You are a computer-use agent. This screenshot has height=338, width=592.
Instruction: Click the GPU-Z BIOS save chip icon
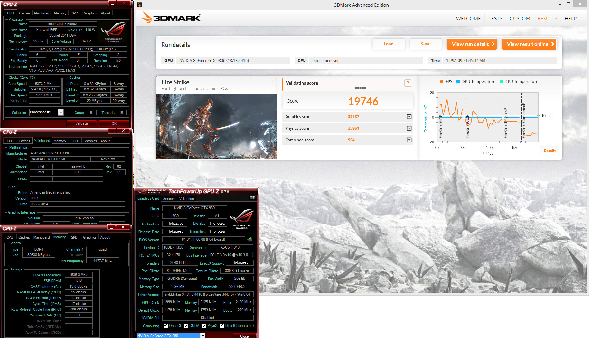[250, 239]
